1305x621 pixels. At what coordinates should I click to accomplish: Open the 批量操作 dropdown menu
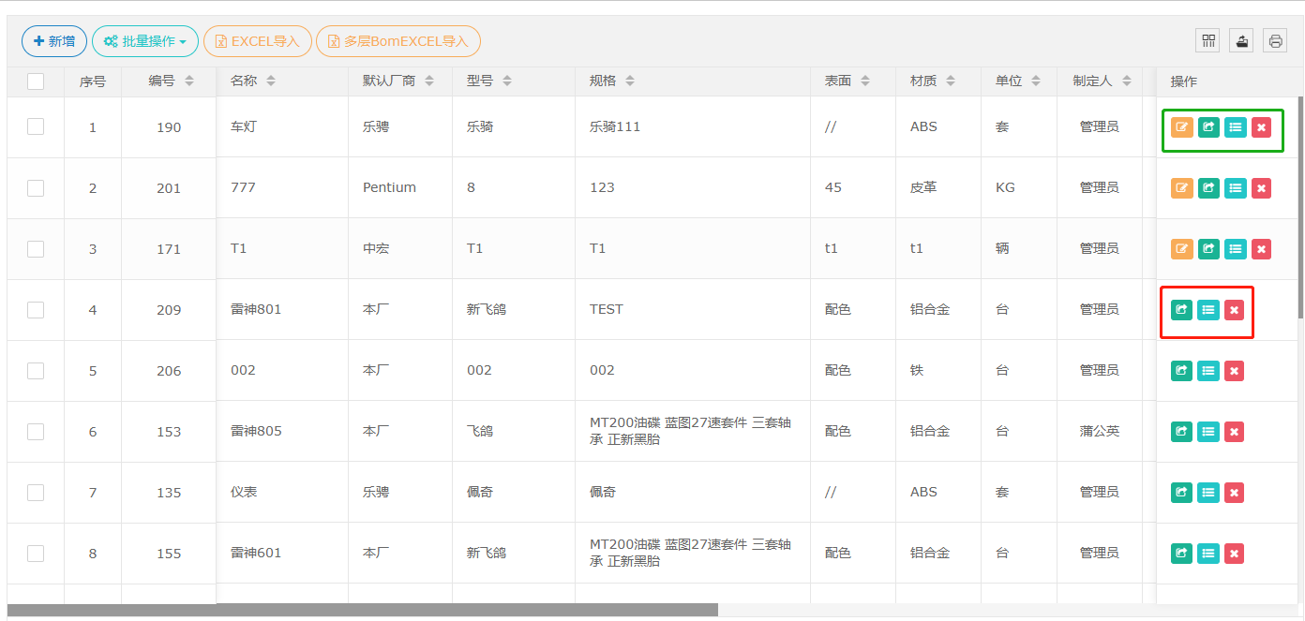pos(145,41)
